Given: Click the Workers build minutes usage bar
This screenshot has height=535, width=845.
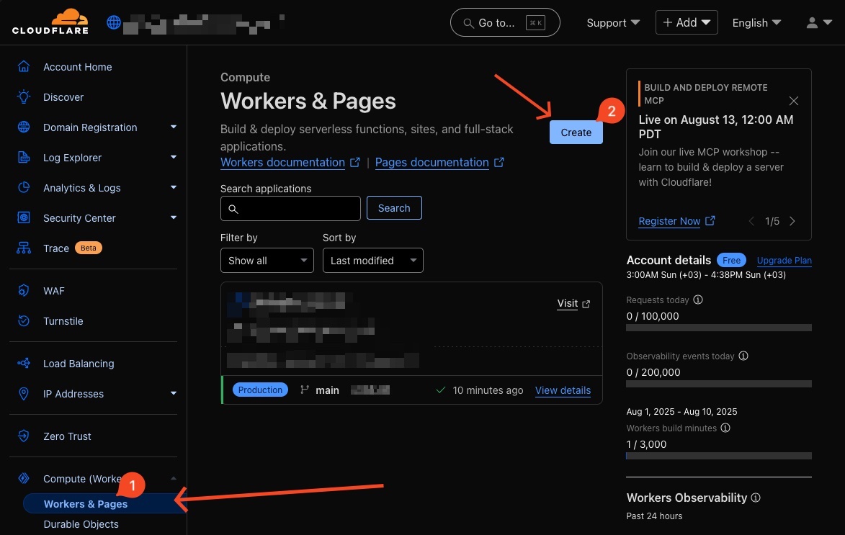Looking at the screenshot, I should (719, 456).
